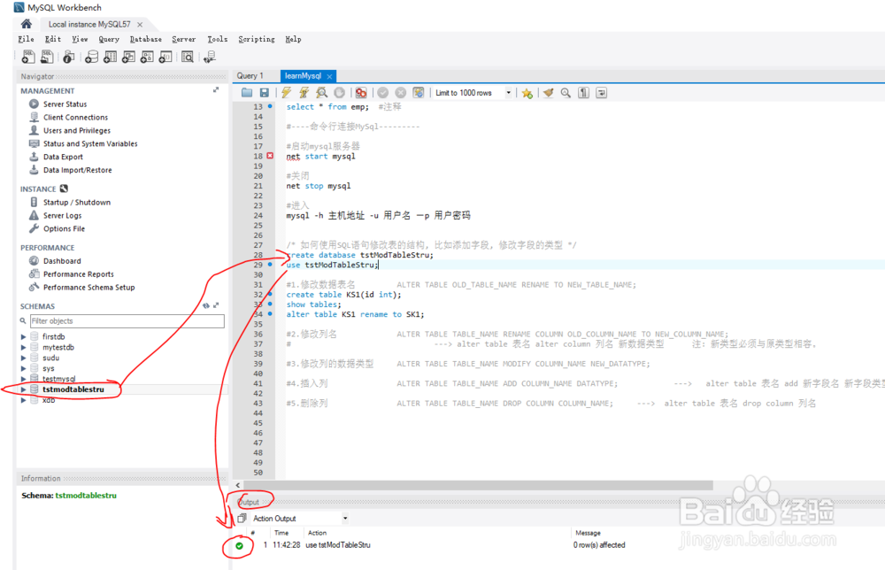Save the script with floppy icon
The image size is (885, 570).
pos(264,93)
